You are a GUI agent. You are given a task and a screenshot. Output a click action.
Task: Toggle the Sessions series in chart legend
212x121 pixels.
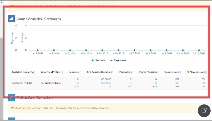pos(98,60)
